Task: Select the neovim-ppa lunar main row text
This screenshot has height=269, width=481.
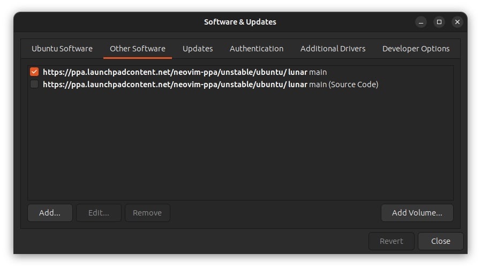Action: 185,72
